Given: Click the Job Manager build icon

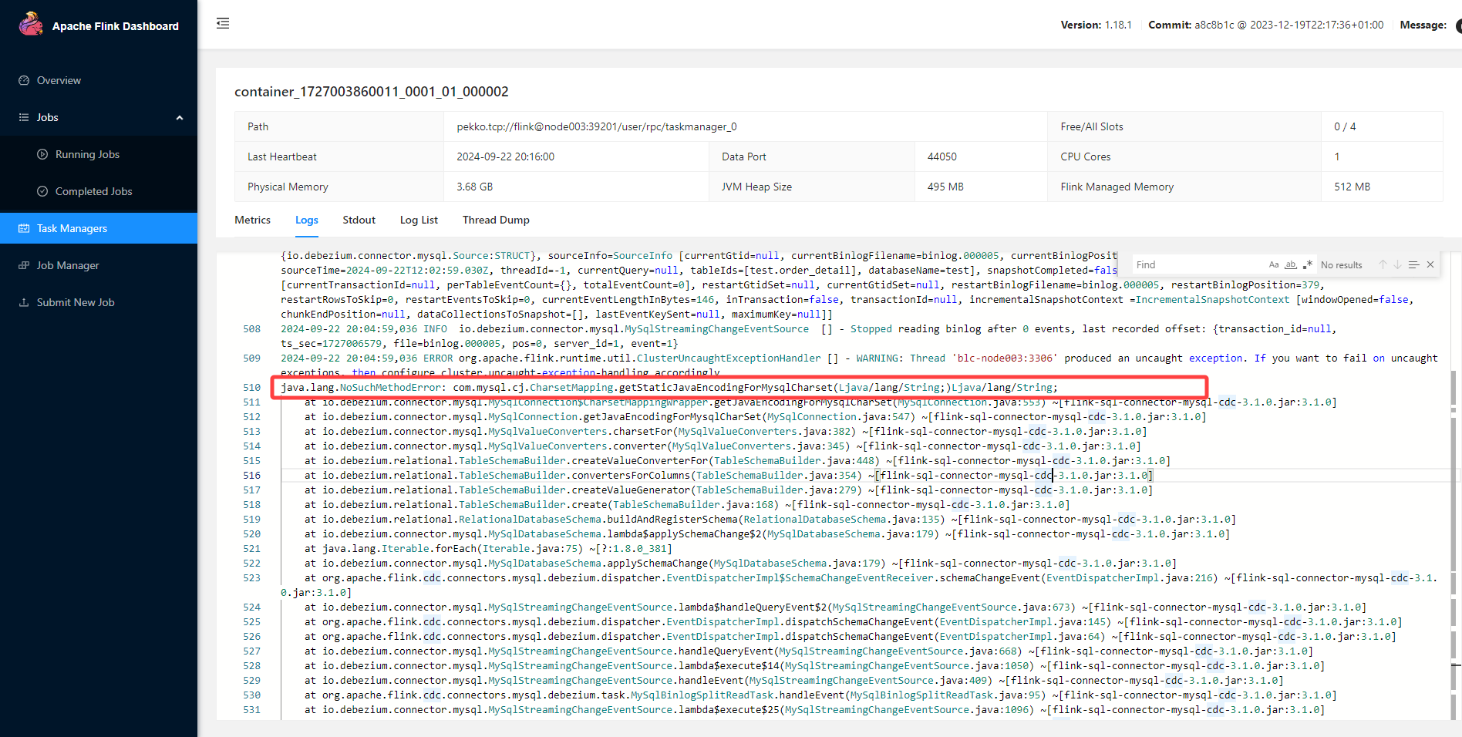Looking at the screenshot, I should (x=24, y=265).
